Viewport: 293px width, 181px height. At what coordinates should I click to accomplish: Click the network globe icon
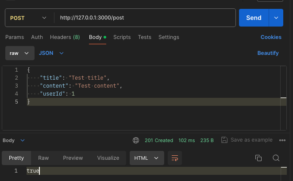[136, 140]
